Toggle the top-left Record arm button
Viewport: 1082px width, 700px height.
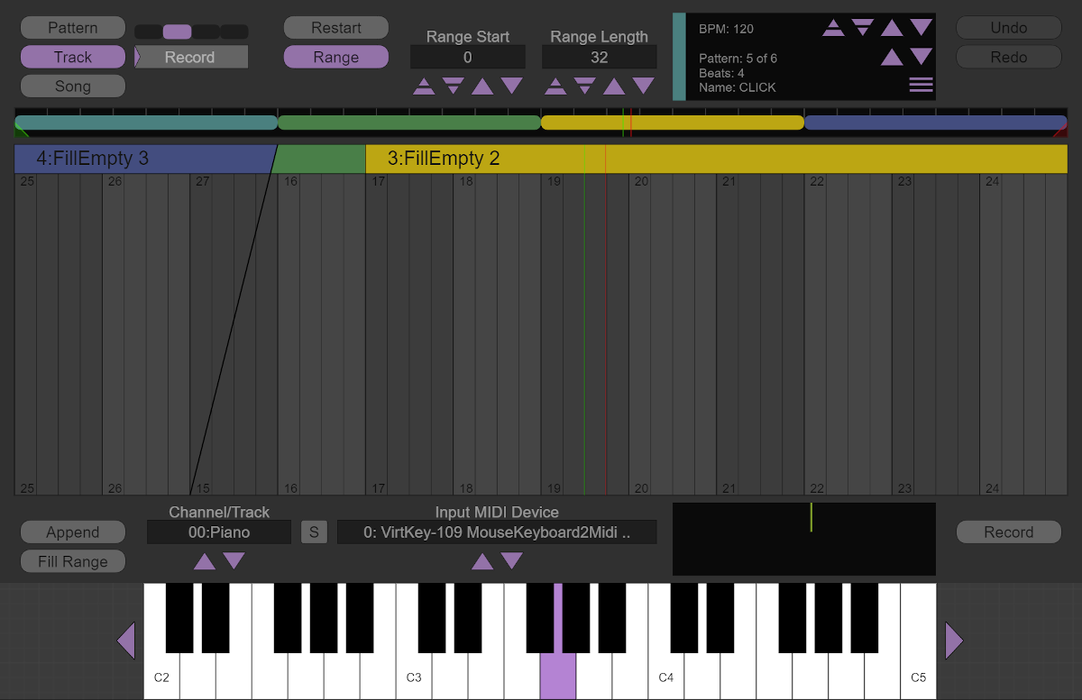pyautogui.click(x=190, y=57)
